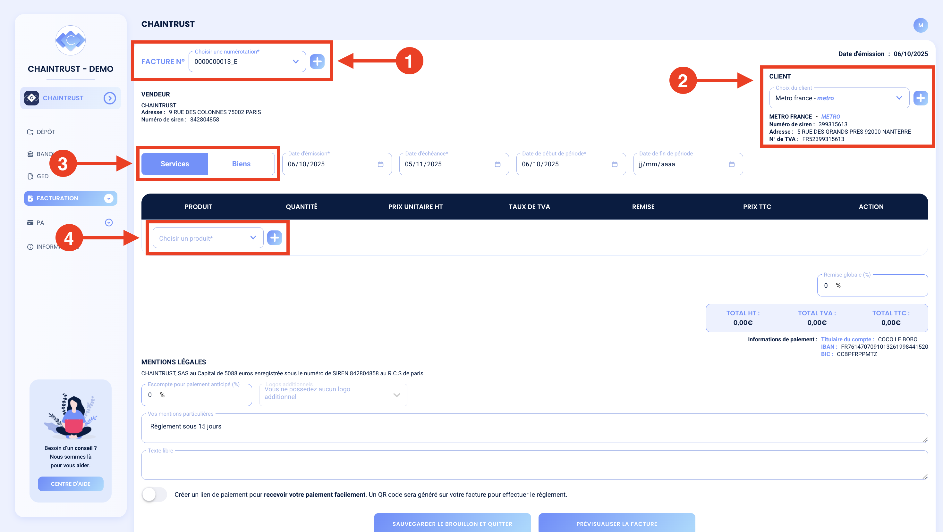Click the client address 5 RUE DES GRANDS PRES
Image resolution: width=943 pixels, height=532 pixels.
(x=854, y=132)
